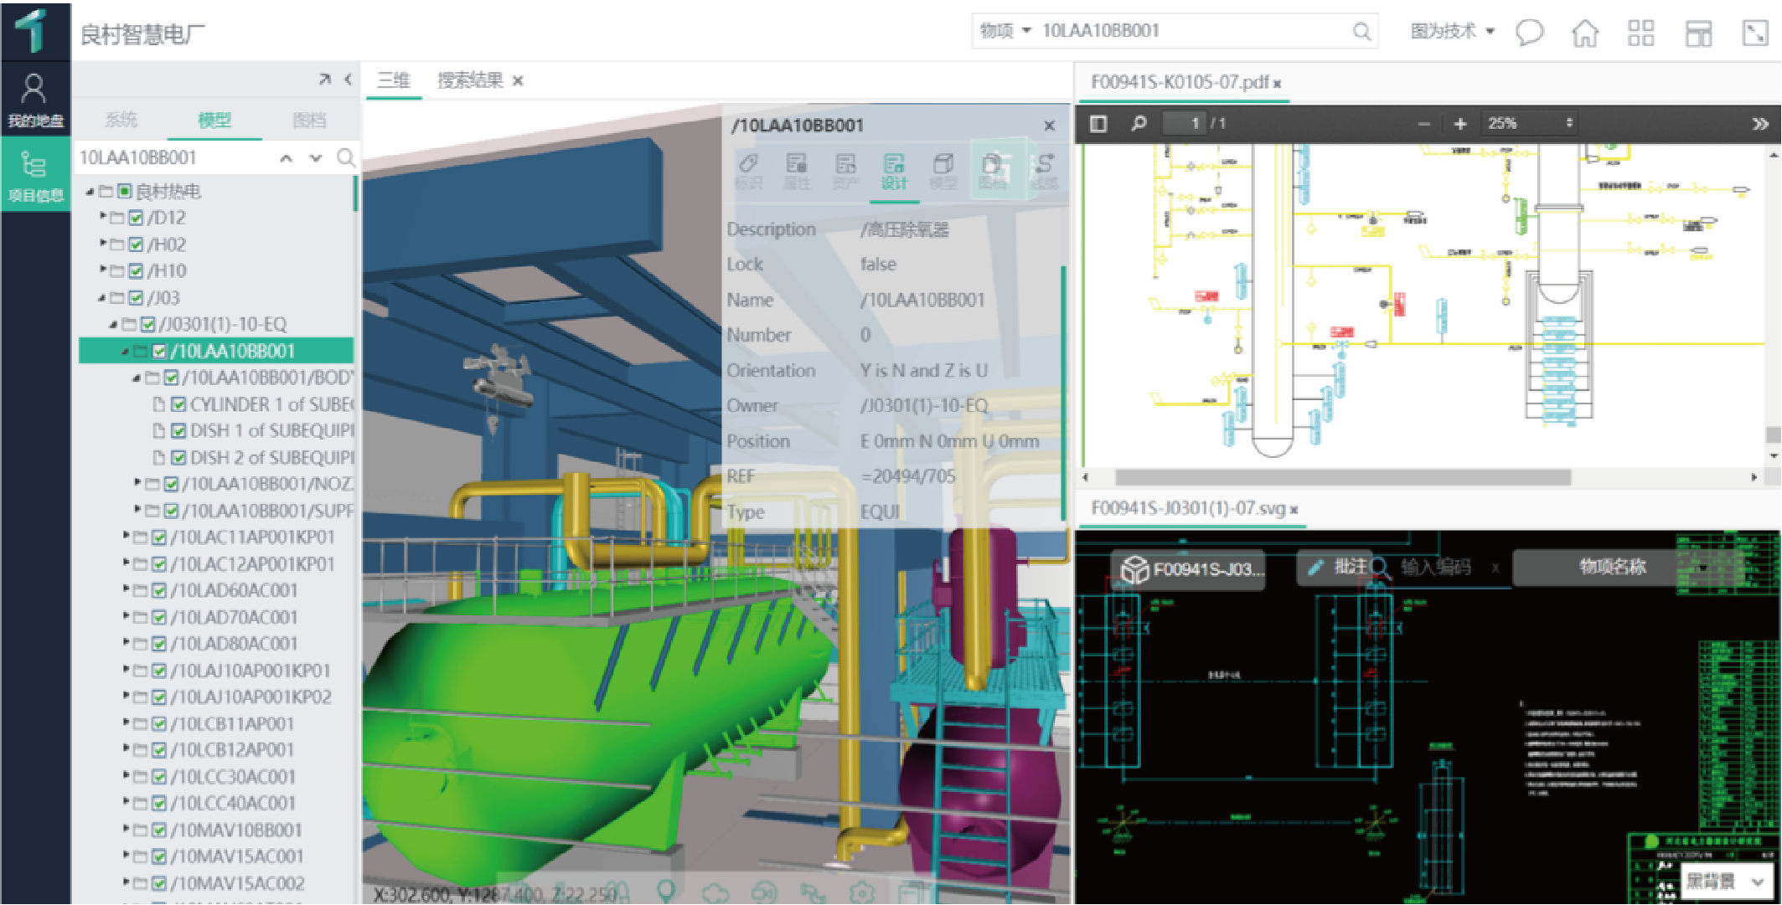Click the 批注 pencil annotate button
The height and width of the screenshot is (905, 1782).
point(1337,567)
